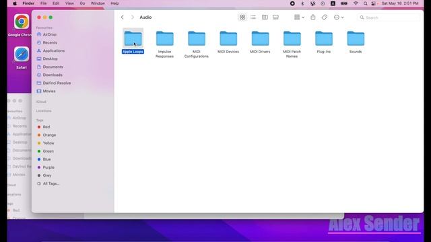
Task: Open the Finder menu
Action: [x=28, y=3]
